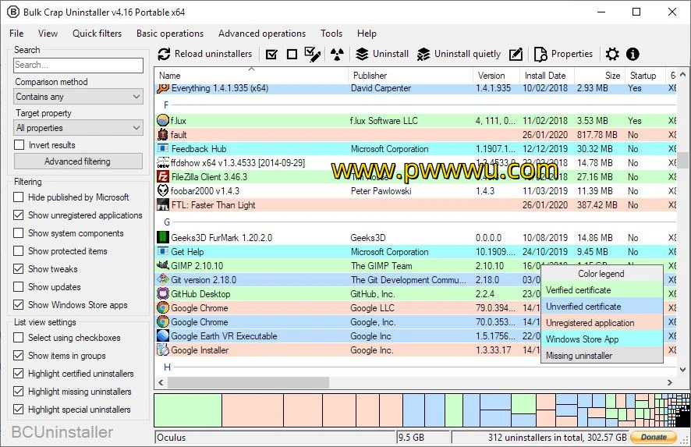The width and height of the screenshot is (691, 447).
Task: Open the Target property dropdown
Action: [78, 128]
